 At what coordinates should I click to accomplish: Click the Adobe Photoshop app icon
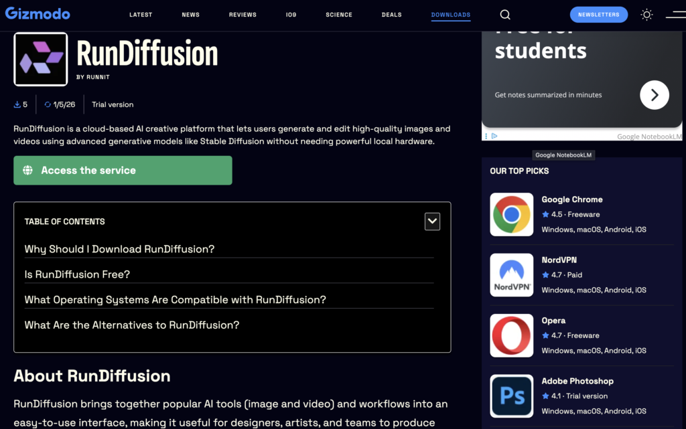(511, 396)
